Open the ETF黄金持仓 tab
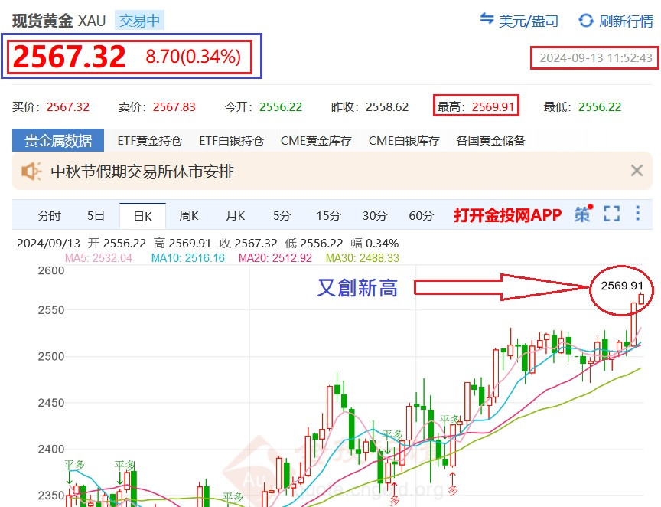The width and height of the screenshot is (661, 507). click(150, 141)
